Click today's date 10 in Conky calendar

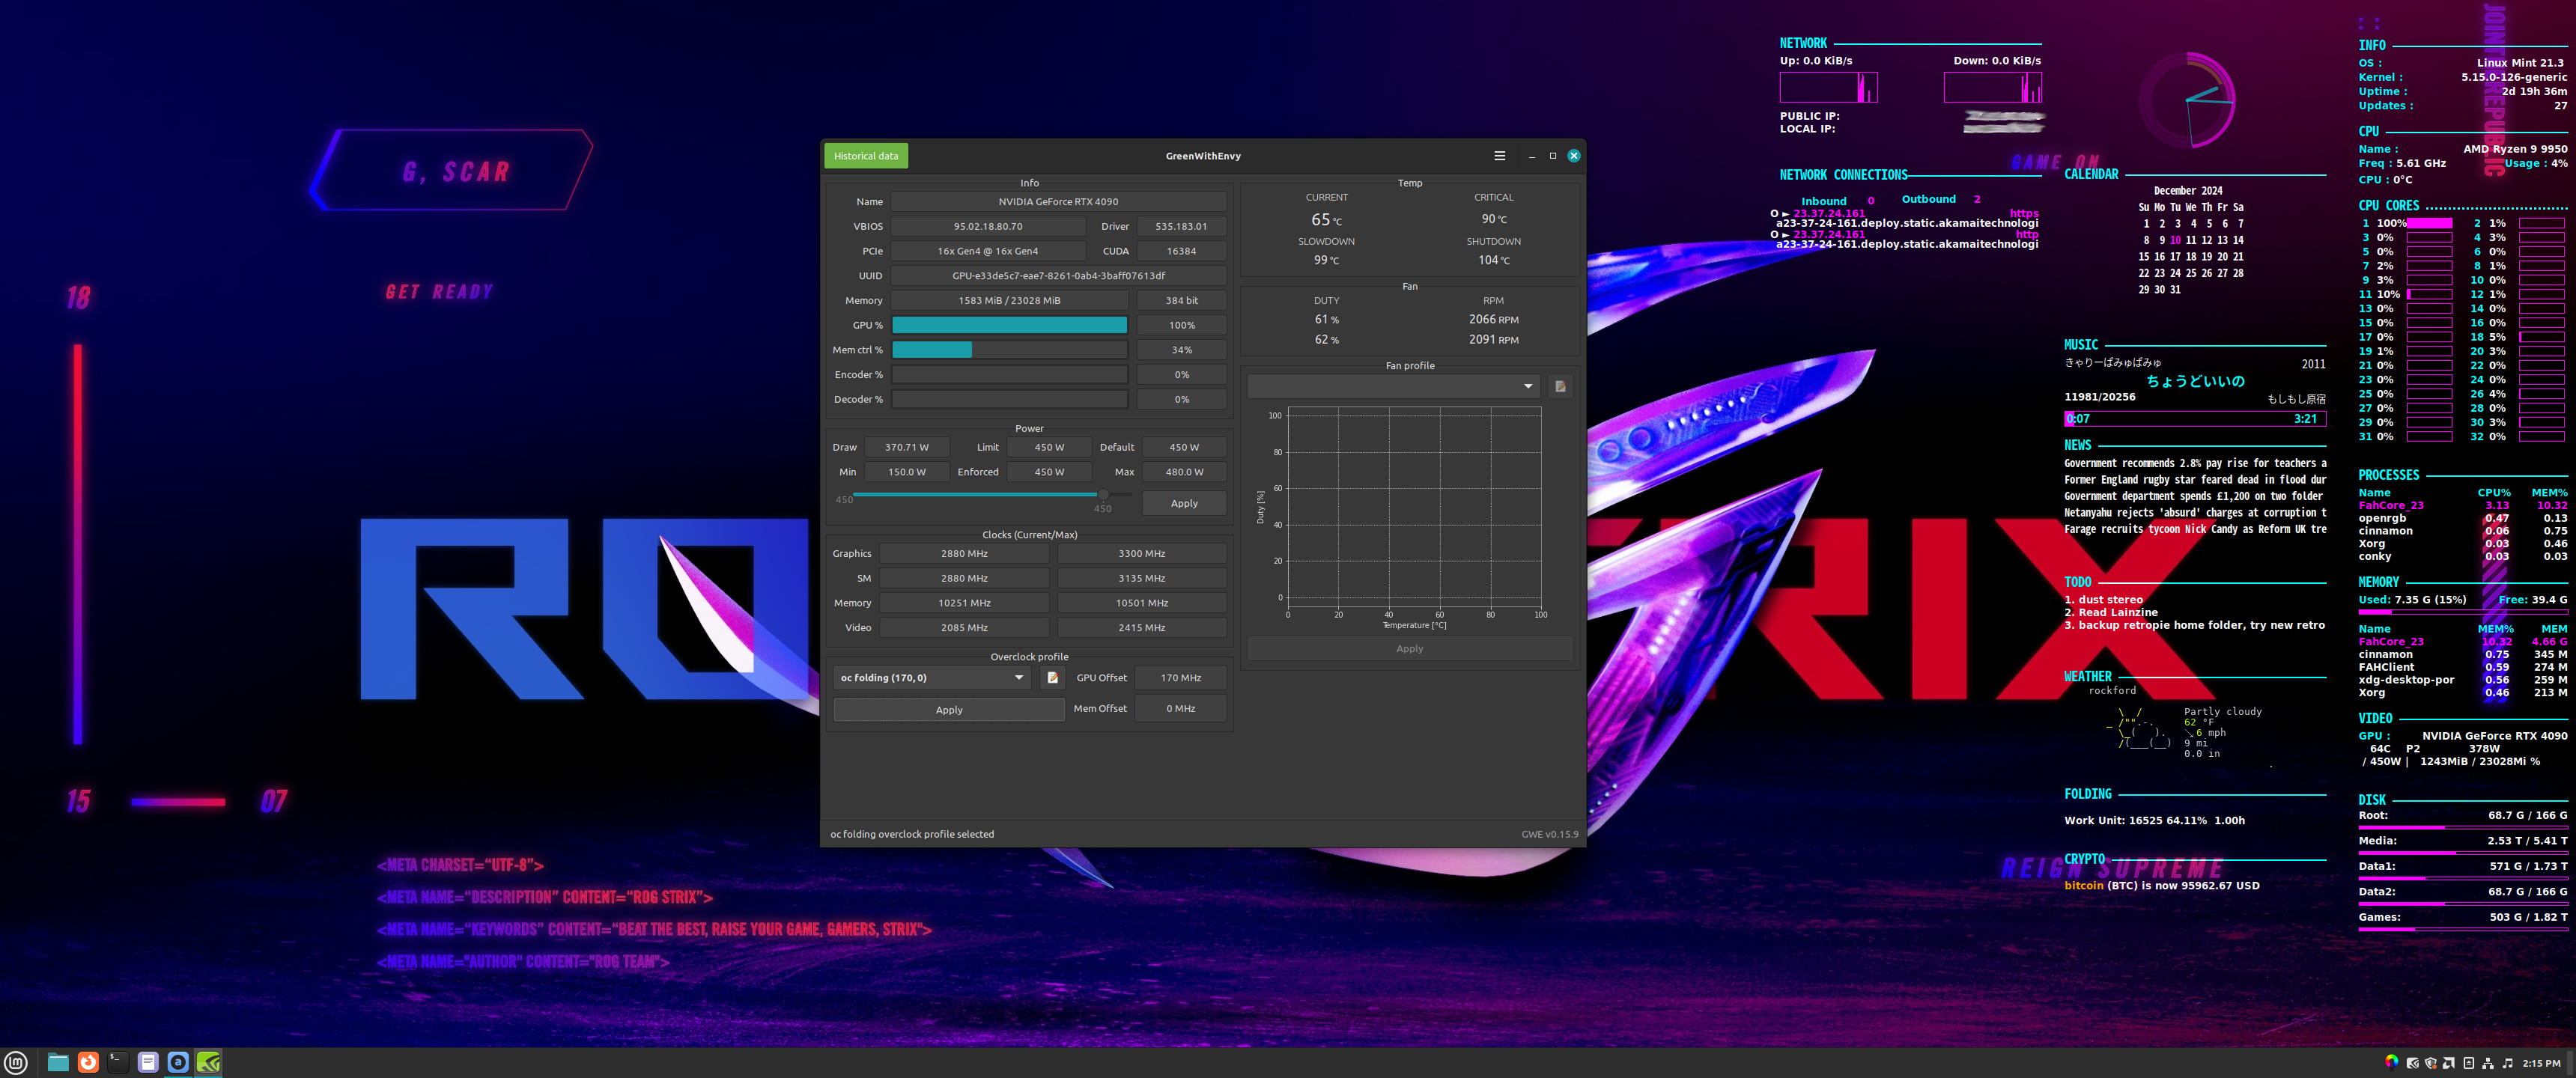tap(2175, 240)
